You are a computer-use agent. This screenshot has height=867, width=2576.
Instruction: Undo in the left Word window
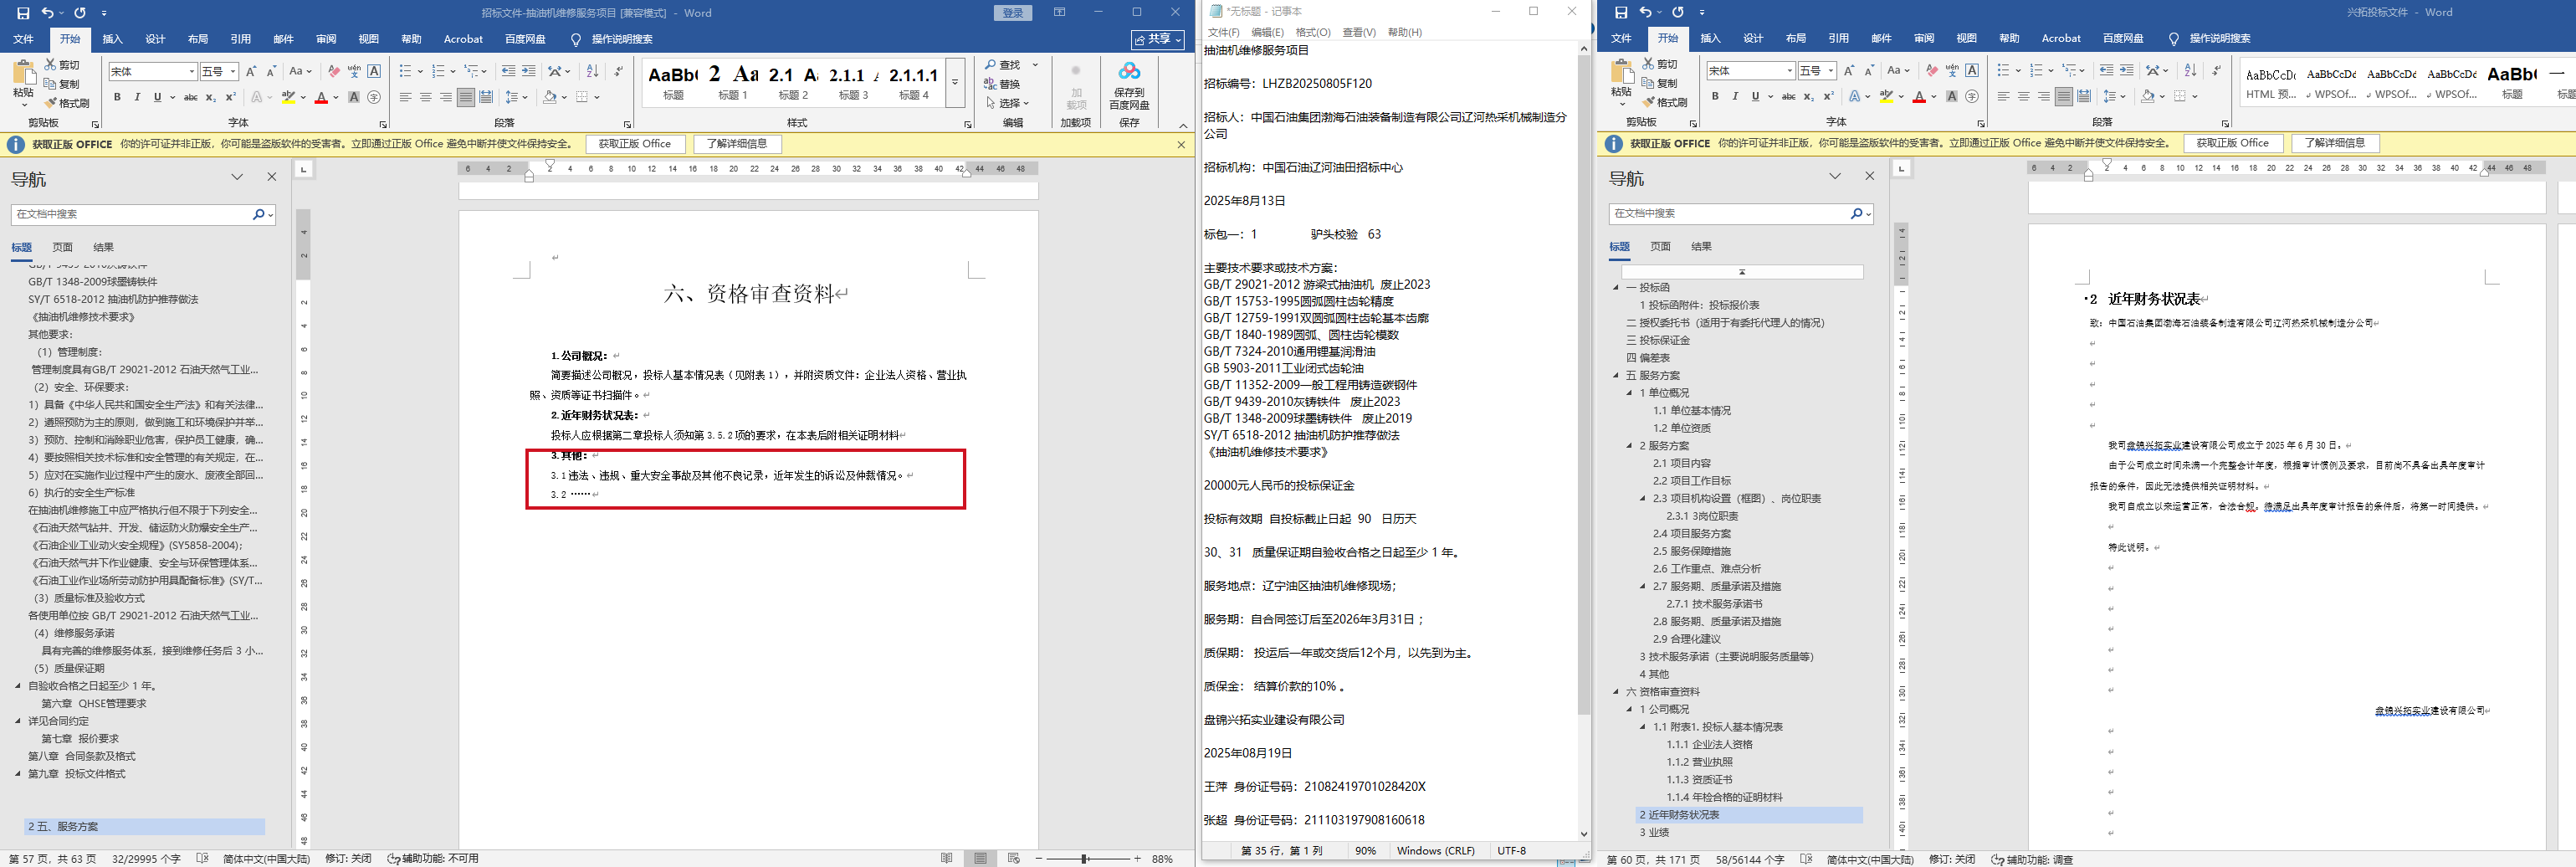tap(47, 13)
